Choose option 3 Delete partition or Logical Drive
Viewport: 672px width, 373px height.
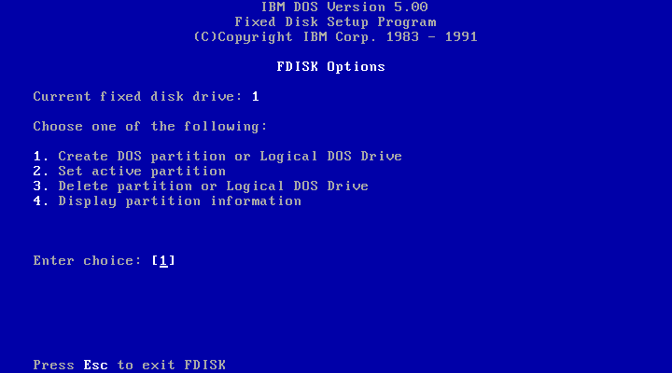[201, 186]
